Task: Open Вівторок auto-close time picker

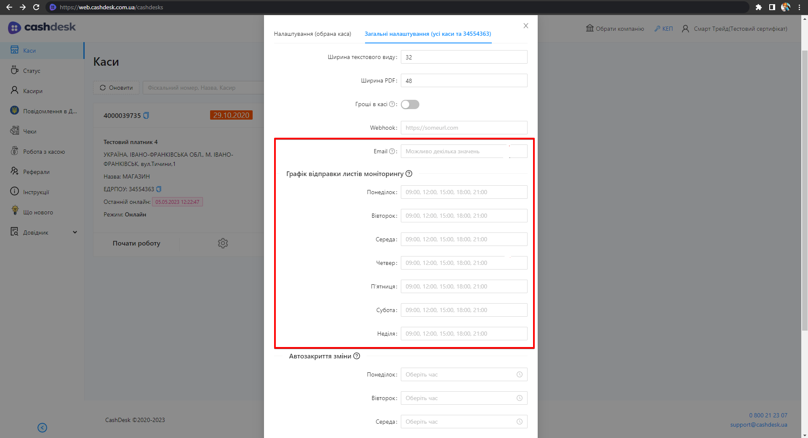Action: (x=464, y=398)
